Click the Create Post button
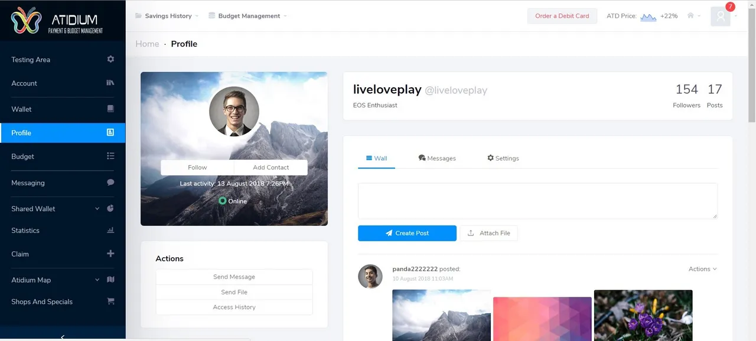This screenshot has width=756, height=341. click(407, 233)
